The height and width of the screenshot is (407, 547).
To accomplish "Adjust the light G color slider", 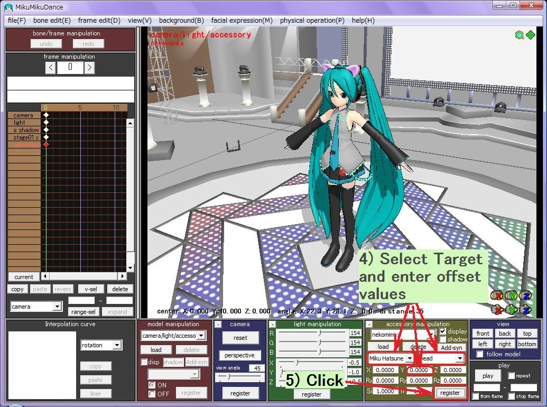I will (x=312, y=343).
